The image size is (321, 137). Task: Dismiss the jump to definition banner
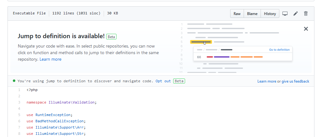tap(306, 29)
